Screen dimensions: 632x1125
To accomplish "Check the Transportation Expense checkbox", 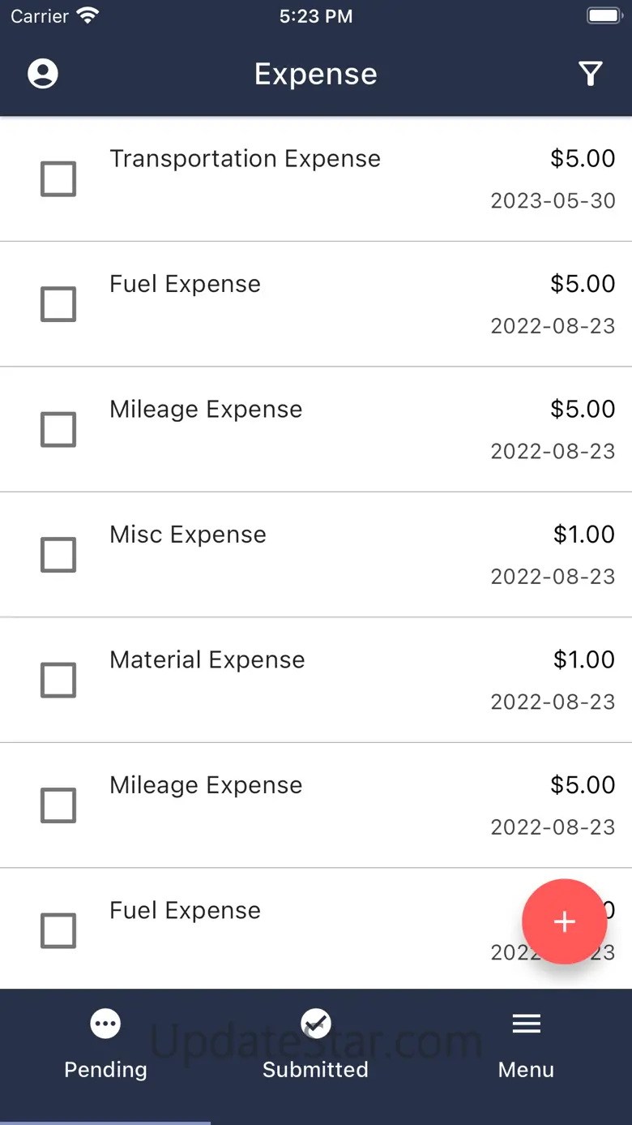I will [58, 179].
